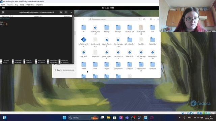Select the work folder

pos(95,66)
